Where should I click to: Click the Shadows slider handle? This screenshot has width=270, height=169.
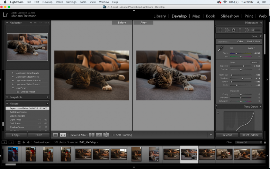[x=242, y=78]
